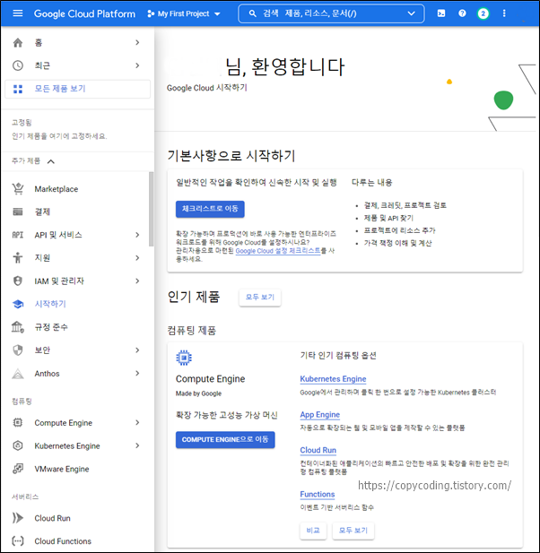Click the support person icon beside 지원
Viewport: 540px width, 553px height.
tap(18, 258)
